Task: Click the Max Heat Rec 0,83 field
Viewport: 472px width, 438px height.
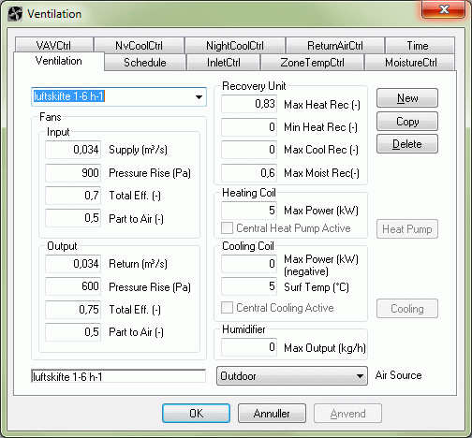Action: click(x=249, y=104)
